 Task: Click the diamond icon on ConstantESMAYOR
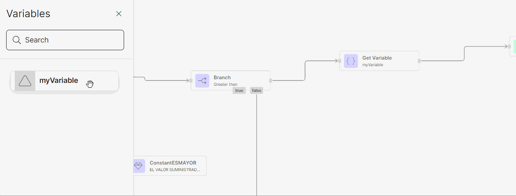click(138, 166)
